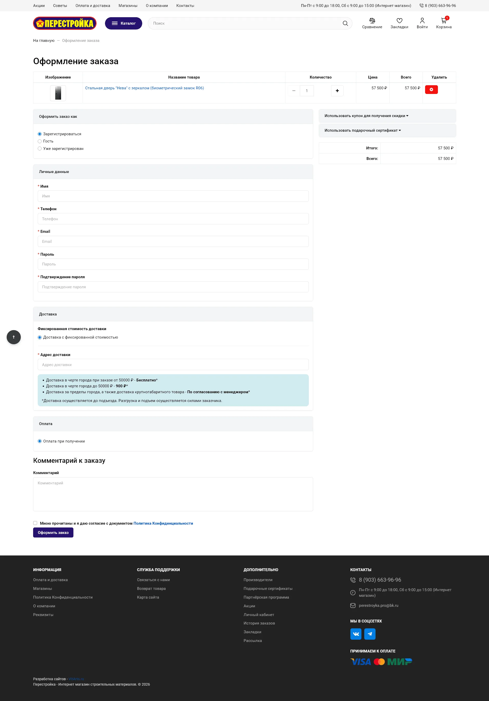Click the scroll-to-top arrow button
489x701 pixels.
14,337
